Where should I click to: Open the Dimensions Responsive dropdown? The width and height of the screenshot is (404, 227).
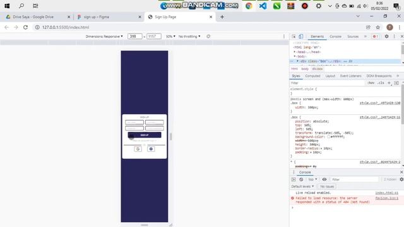(104, 37)
